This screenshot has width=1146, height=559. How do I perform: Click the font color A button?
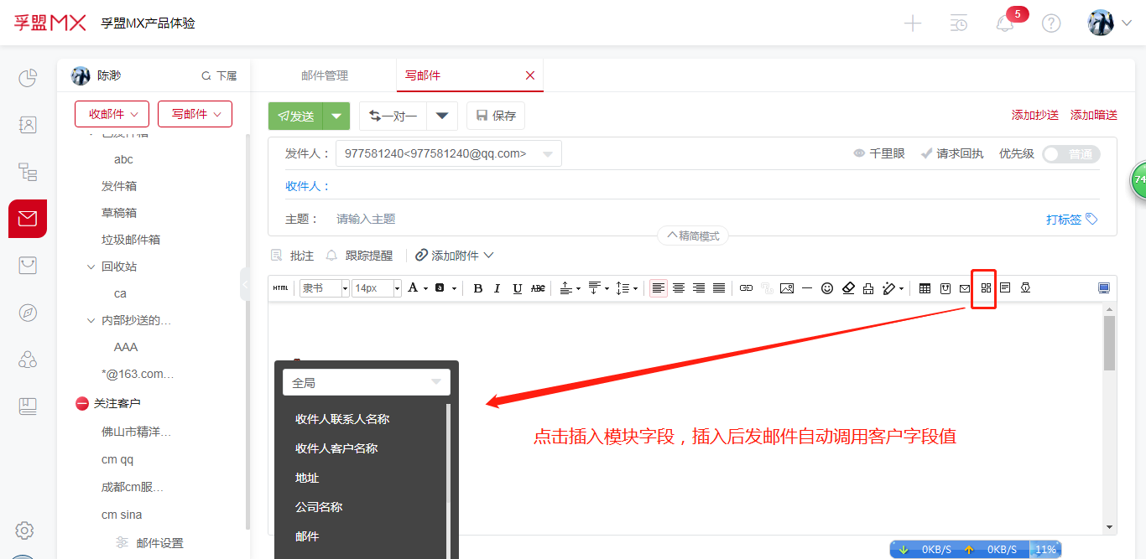pyautogui.click(x=413, y=288)
